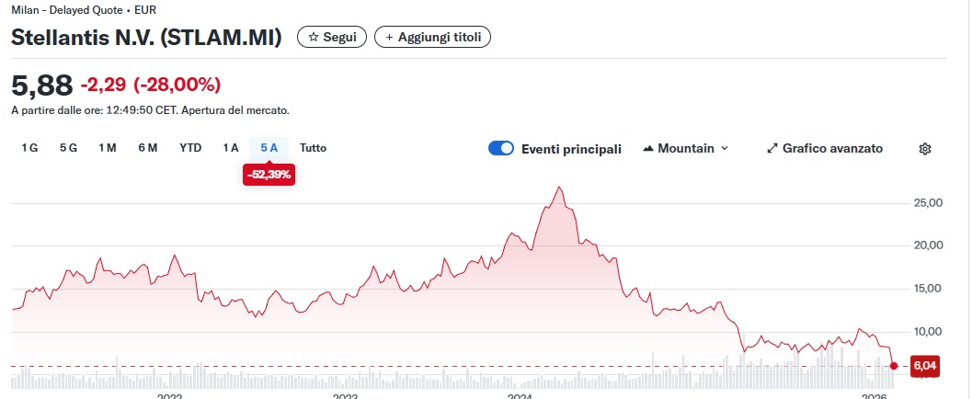Expand the Mountain chart type dropdown

[724, 149]
